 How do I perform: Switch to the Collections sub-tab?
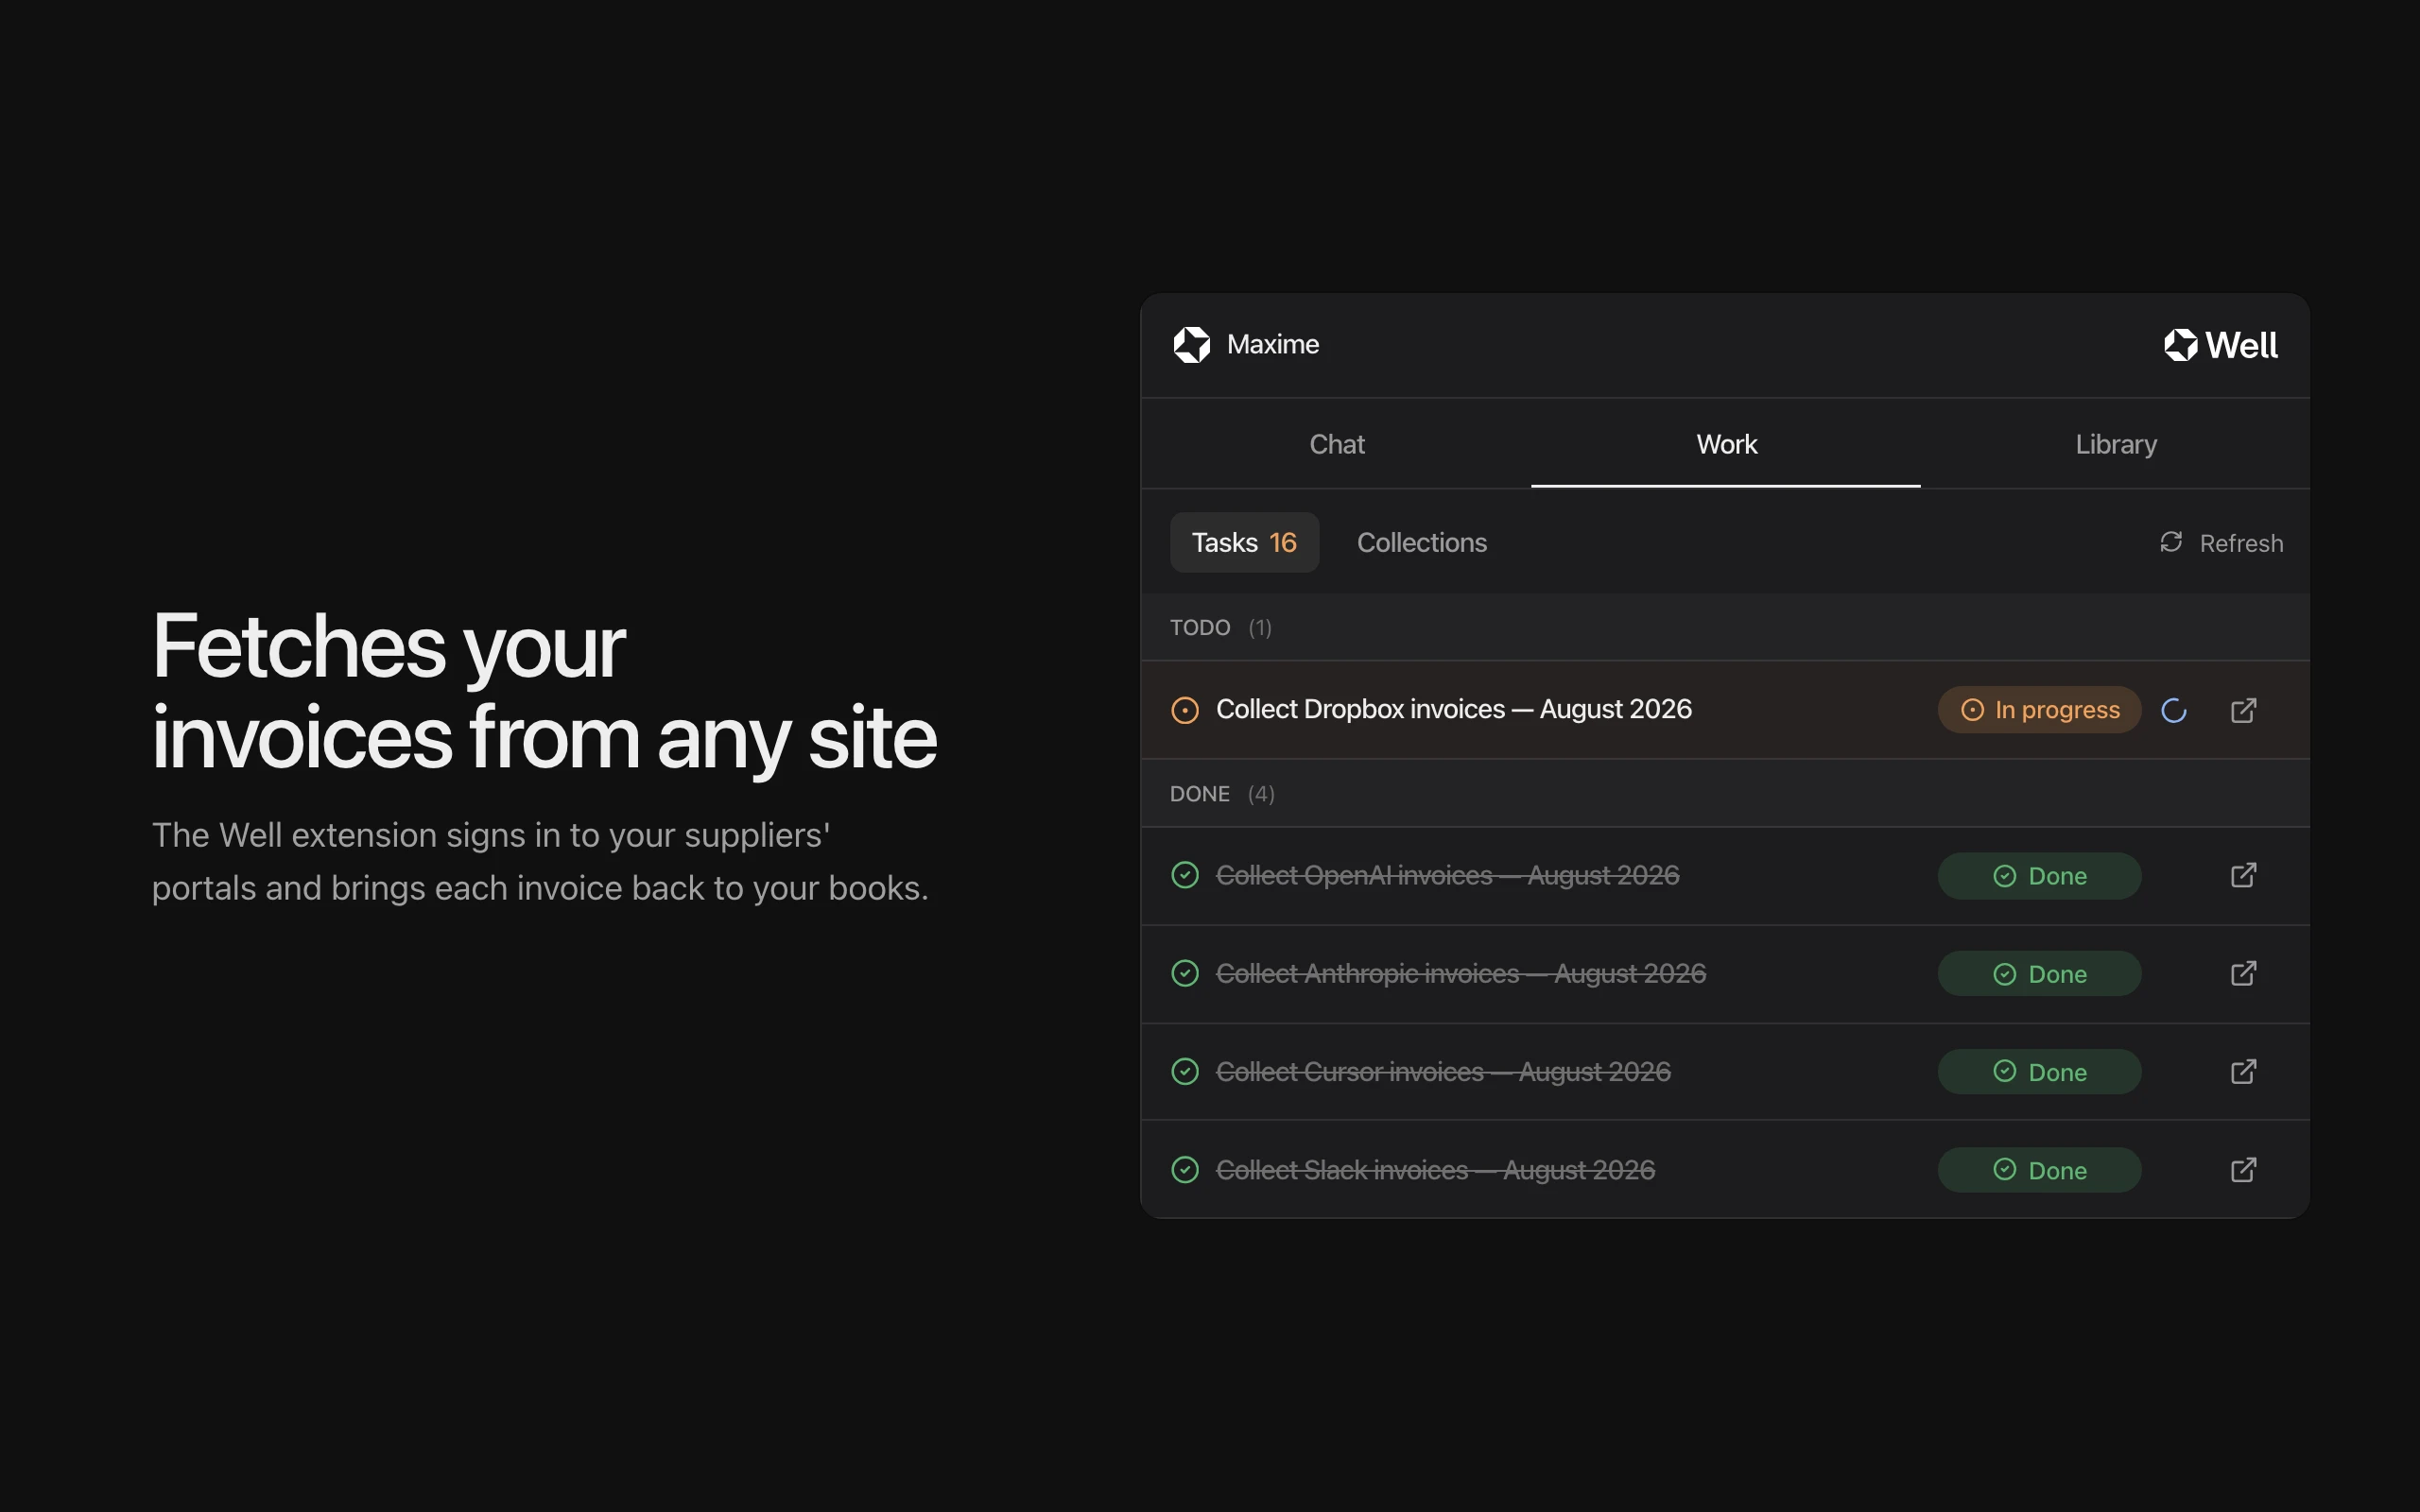(1421, 542)
